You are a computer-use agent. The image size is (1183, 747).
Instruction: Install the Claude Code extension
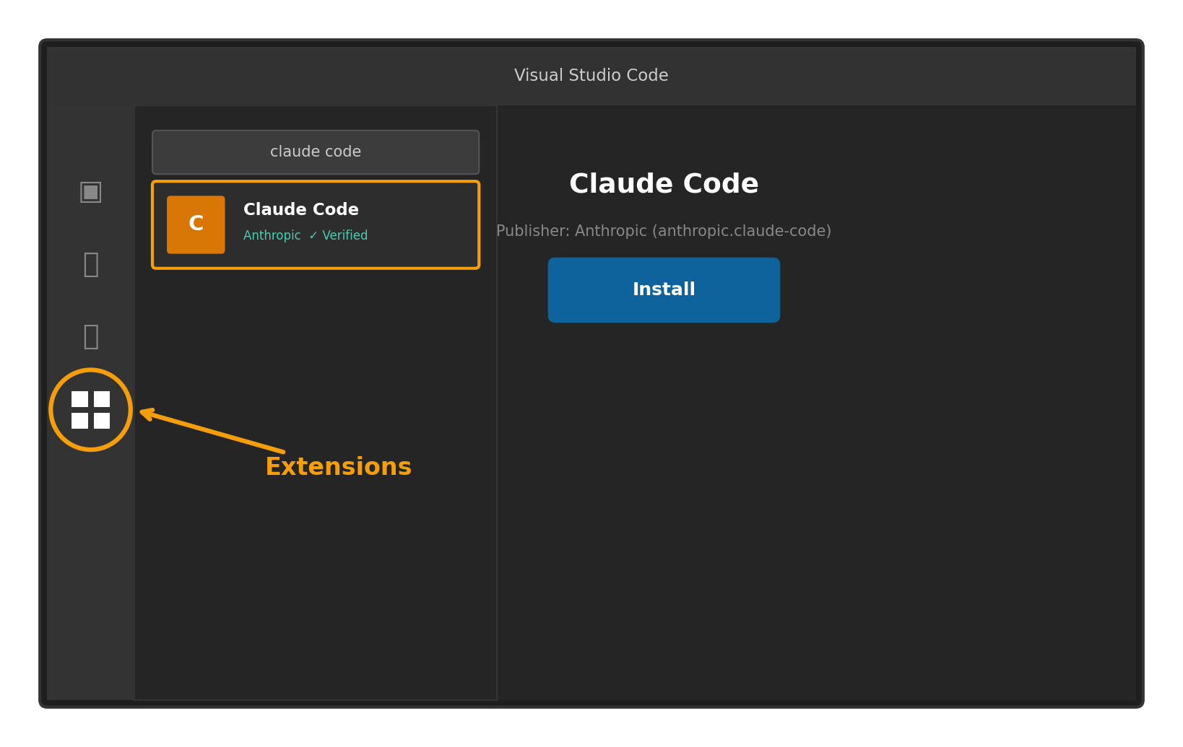pyautogui.click(x=664, y=290)
